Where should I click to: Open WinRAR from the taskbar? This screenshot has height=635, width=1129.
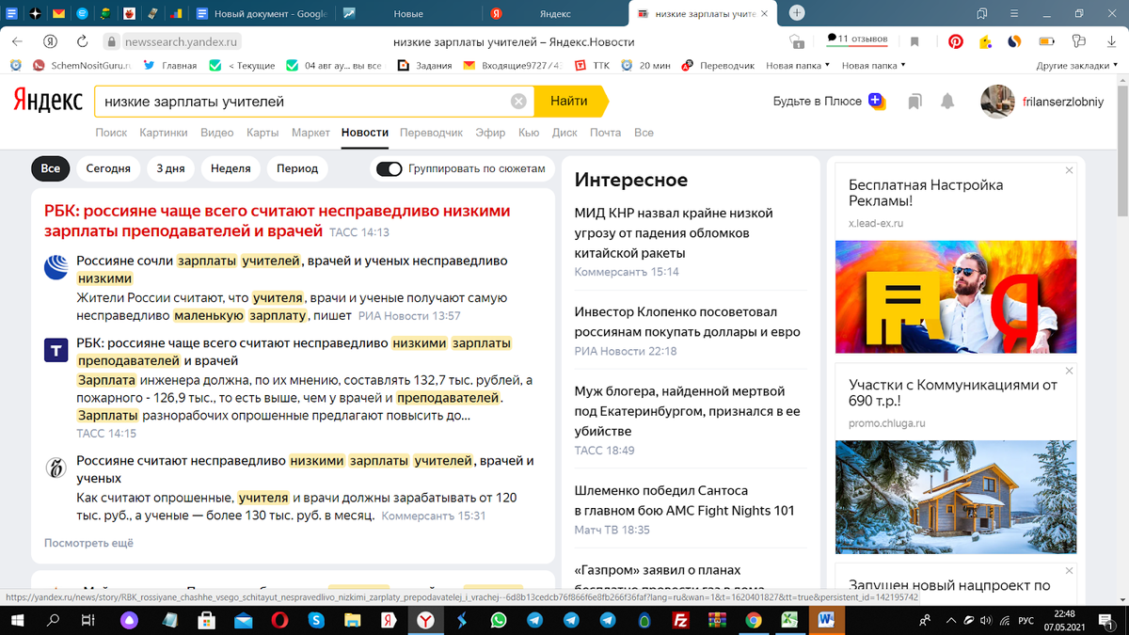coord(717,620)
